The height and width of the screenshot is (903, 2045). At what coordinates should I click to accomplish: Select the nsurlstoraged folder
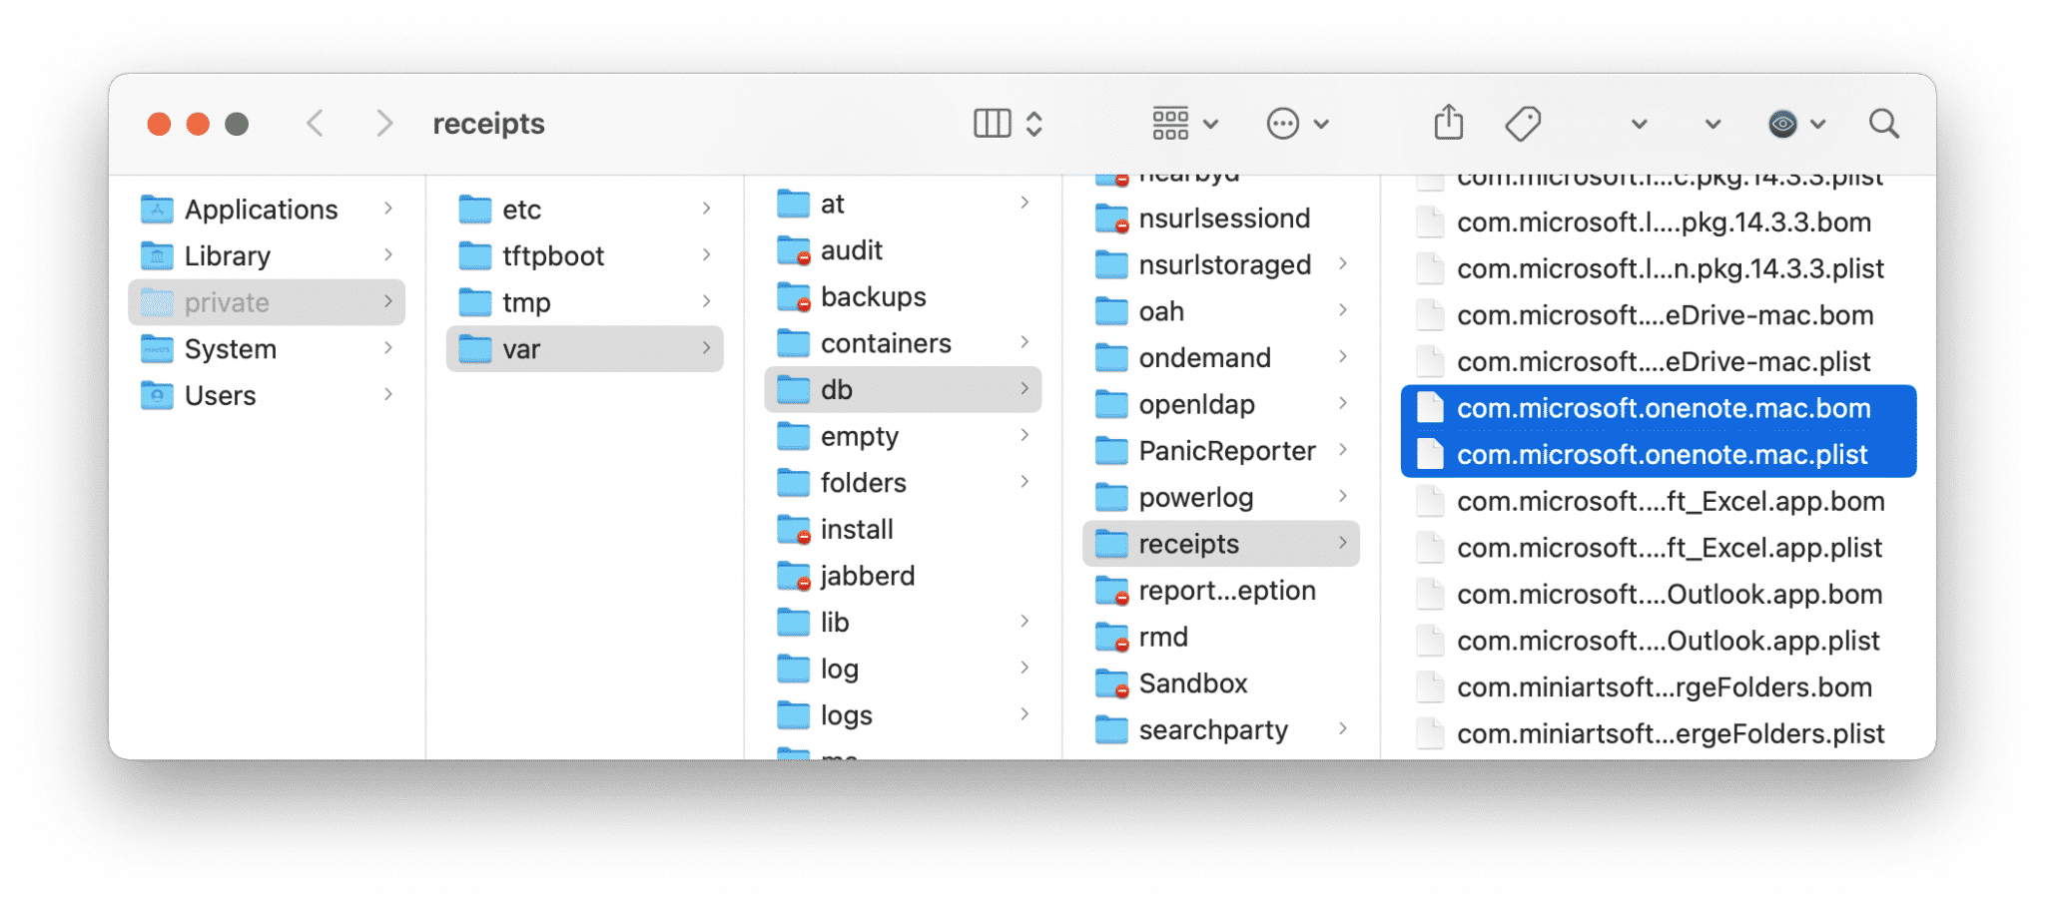(x=1221, y=265)
